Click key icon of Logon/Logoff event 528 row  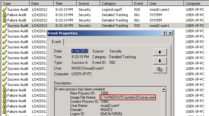pos(4,9)
